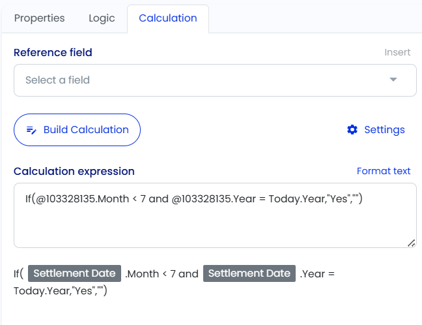The width and height of the screenshot is (422, 325).
Task: Click the edit-lines icon in Build Calculation
Action: 31,130
